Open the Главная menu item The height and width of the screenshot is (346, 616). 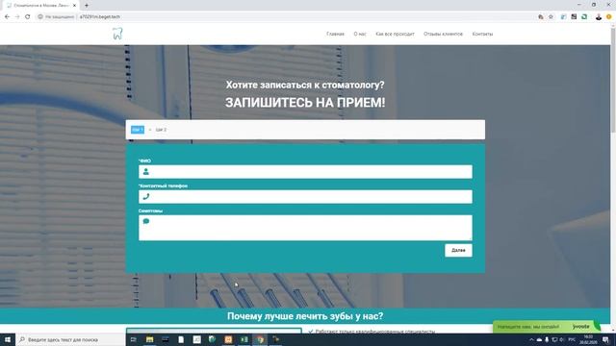335,35
